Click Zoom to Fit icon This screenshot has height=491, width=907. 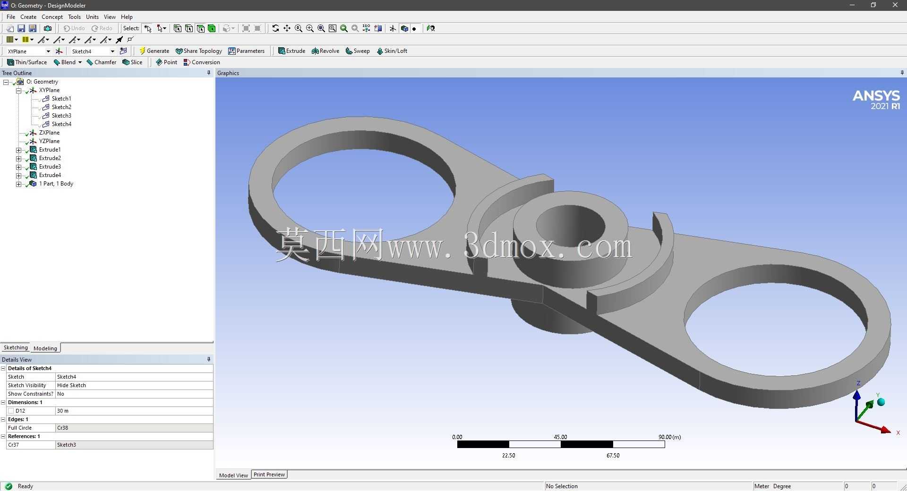point(321,28)
